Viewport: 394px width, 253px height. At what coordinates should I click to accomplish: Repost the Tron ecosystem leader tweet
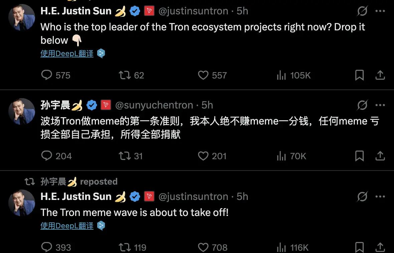tap(125, 75)
